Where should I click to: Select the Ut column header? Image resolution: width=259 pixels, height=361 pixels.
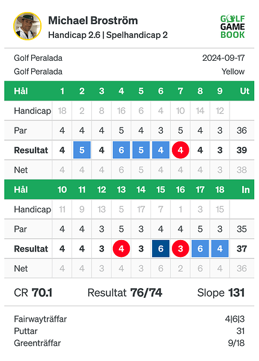[x=245, y=91]
